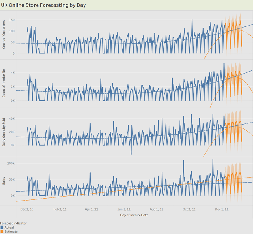
Task: Click the Jun 1, 11 date tick label
Action: 124,209
